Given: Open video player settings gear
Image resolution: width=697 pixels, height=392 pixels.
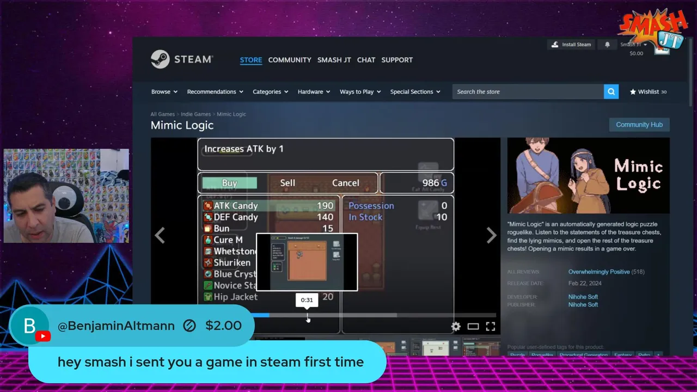Looking at the screenshot, I should click(x=456, y=327).
